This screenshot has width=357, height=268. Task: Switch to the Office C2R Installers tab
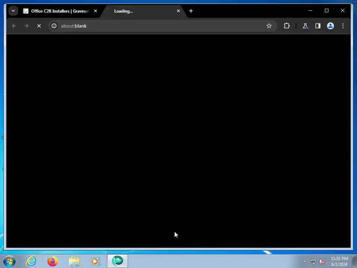60,11
